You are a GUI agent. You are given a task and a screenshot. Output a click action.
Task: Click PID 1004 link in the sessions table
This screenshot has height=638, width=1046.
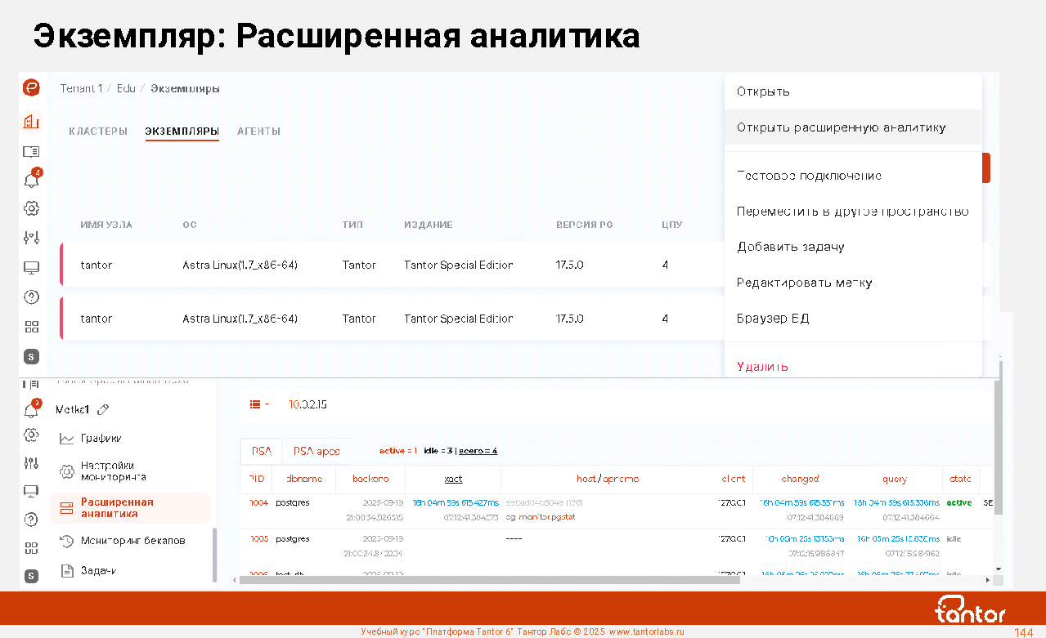[258, 502]
